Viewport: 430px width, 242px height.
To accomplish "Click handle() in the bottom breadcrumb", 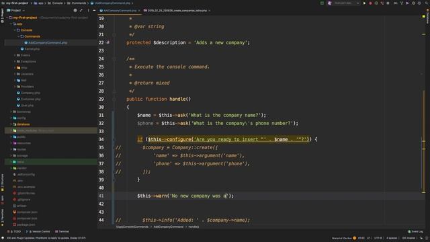I will (x=193, y=227).
